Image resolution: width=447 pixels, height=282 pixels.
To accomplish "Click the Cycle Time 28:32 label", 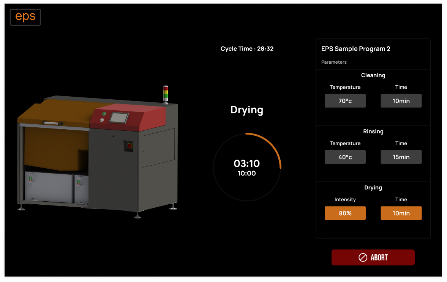I will tap(247, 49).
